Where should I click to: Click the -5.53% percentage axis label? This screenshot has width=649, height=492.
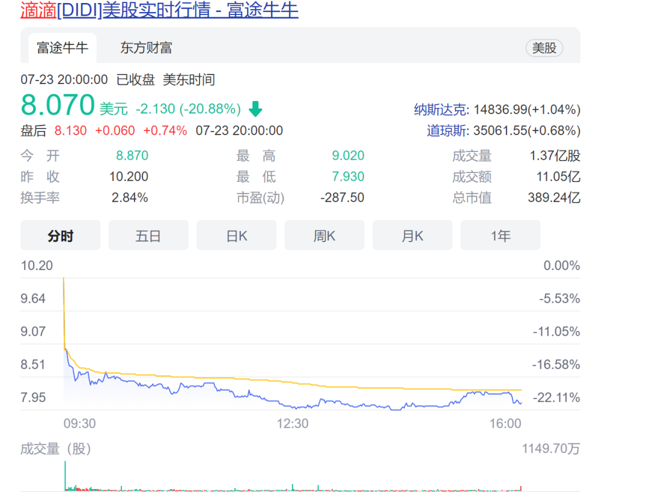click(559, 299)
